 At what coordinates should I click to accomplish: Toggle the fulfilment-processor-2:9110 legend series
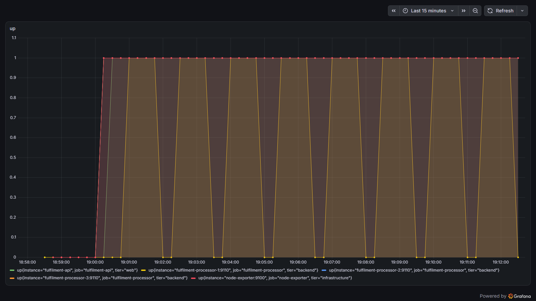coord(414,270)
